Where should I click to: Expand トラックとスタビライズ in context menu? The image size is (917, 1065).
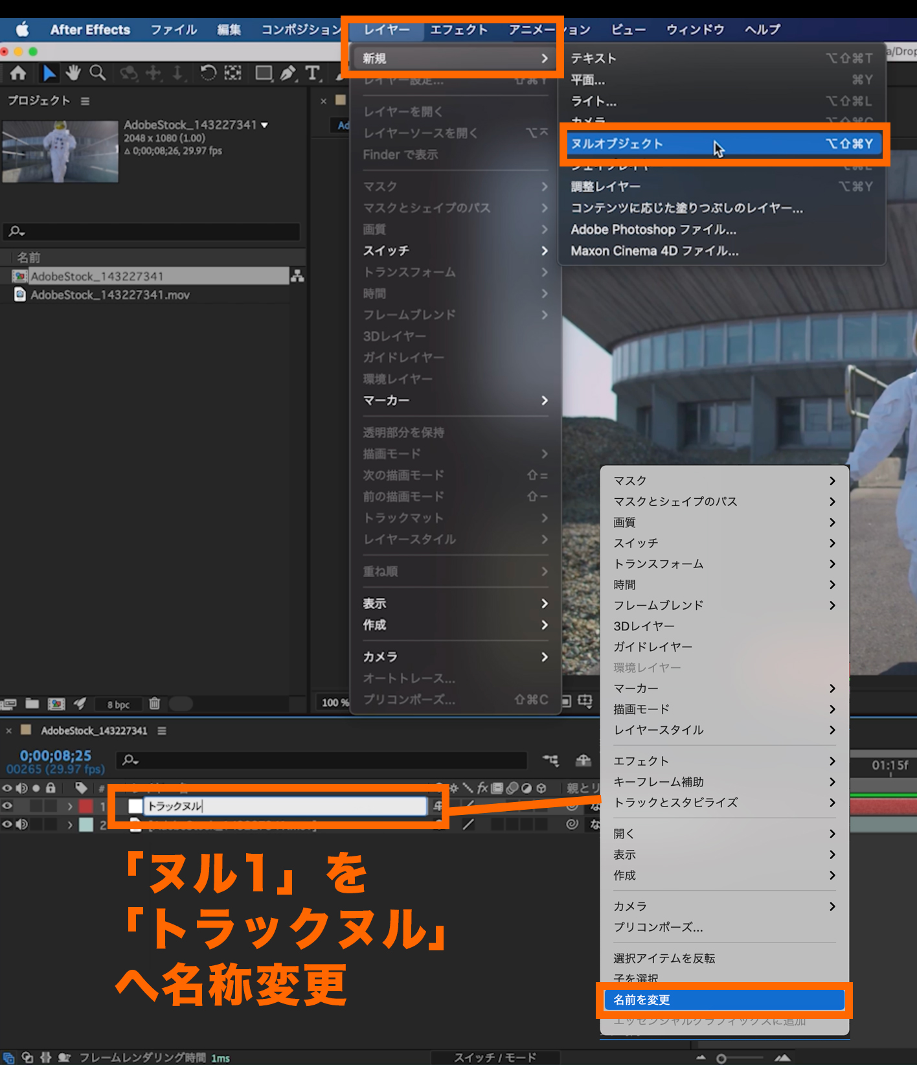(725, 803)
